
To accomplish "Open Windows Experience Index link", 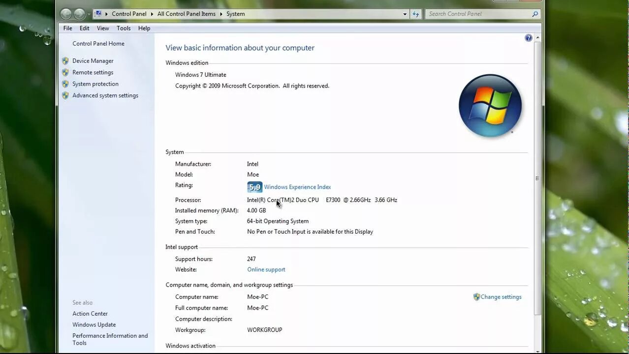I will tap(297, 187).
